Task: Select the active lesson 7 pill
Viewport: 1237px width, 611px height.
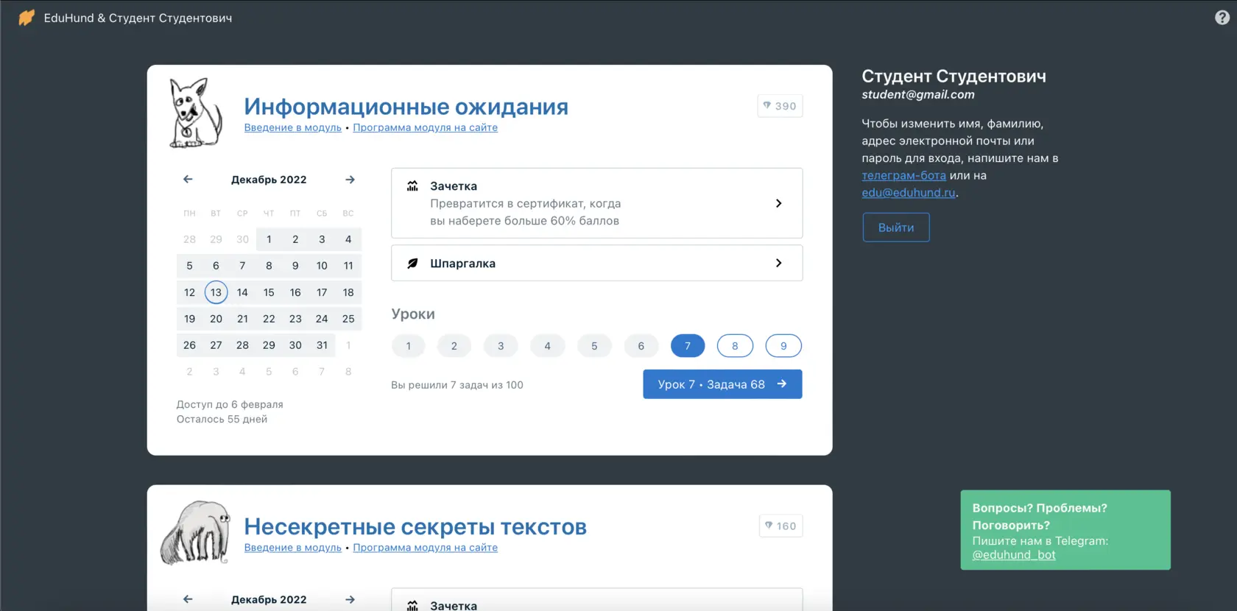Action: point(688,346)
